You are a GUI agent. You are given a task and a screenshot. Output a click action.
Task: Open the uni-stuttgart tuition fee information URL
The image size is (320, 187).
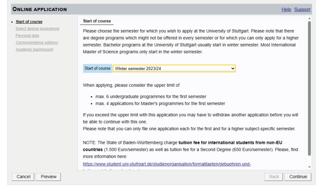167,164
